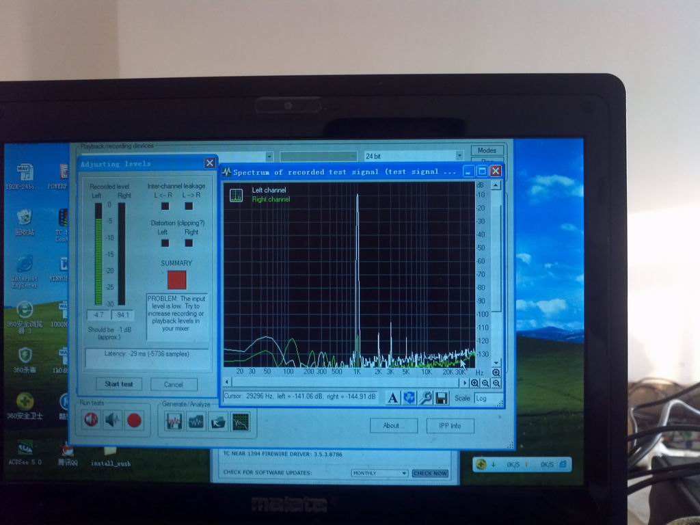Click the Start test button
700x525 pixels.
pos(119,384)
